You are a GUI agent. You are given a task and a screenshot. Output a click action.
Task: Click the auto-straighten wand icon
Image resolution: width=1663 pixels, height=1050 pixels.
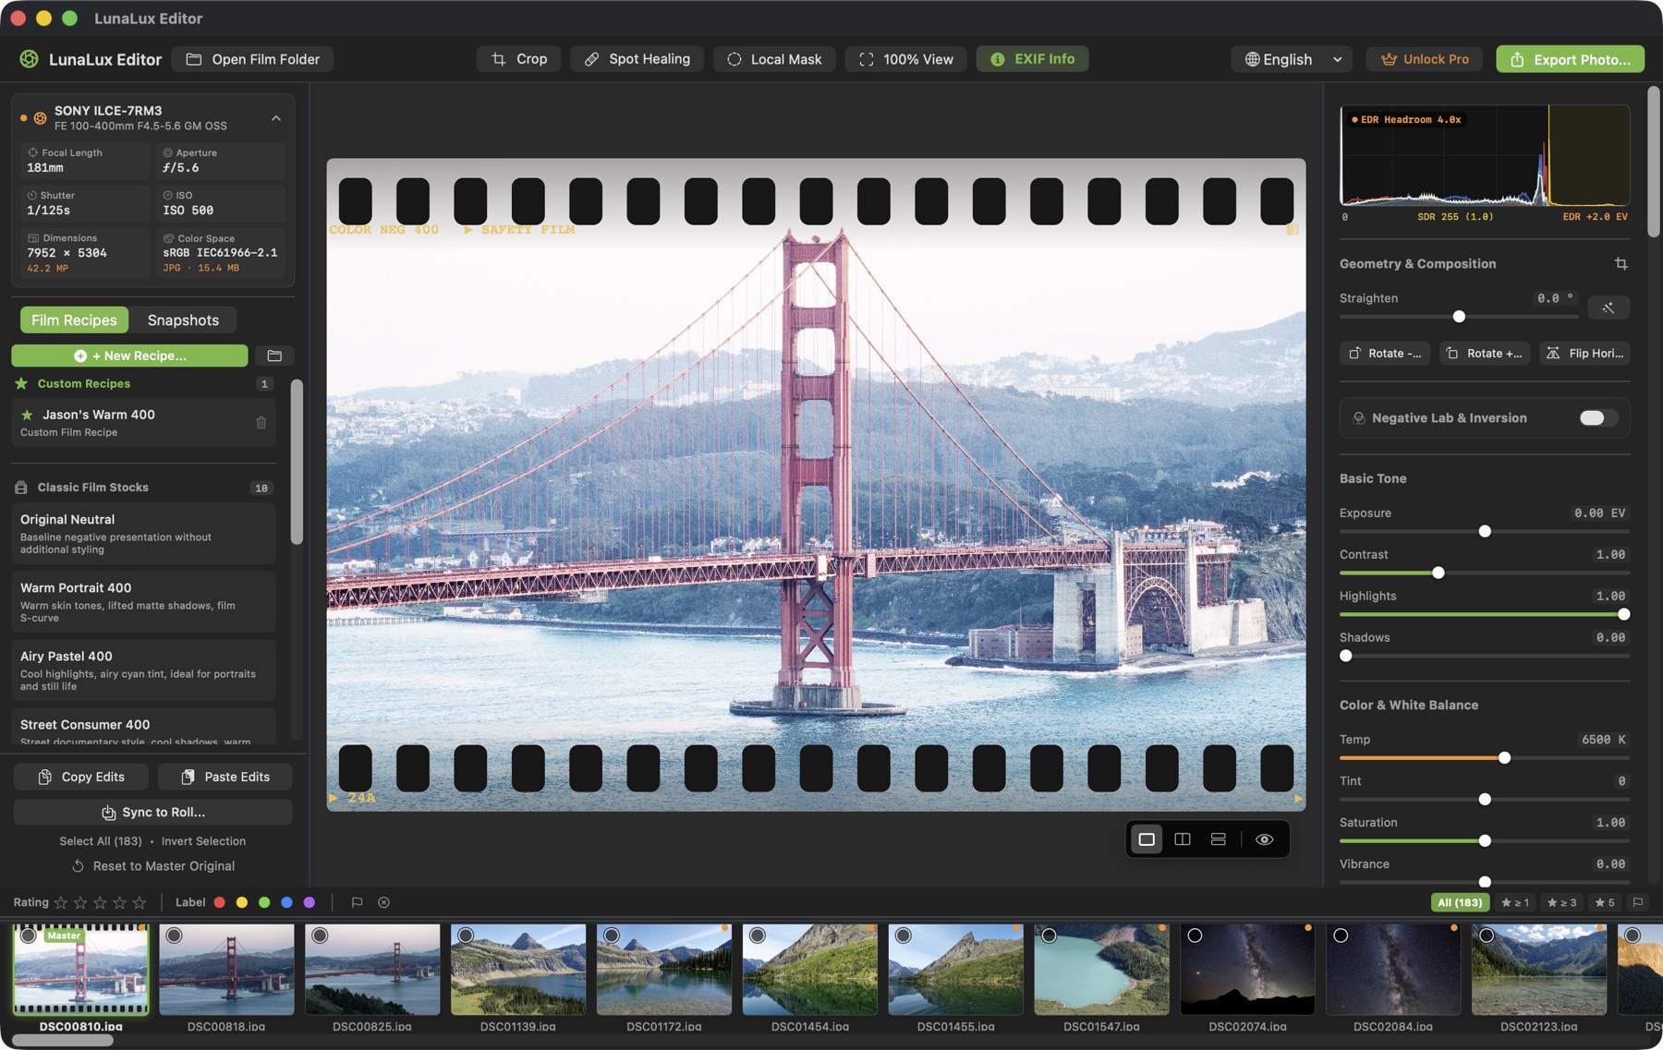pyautogui.click(x=1608, y=308)
